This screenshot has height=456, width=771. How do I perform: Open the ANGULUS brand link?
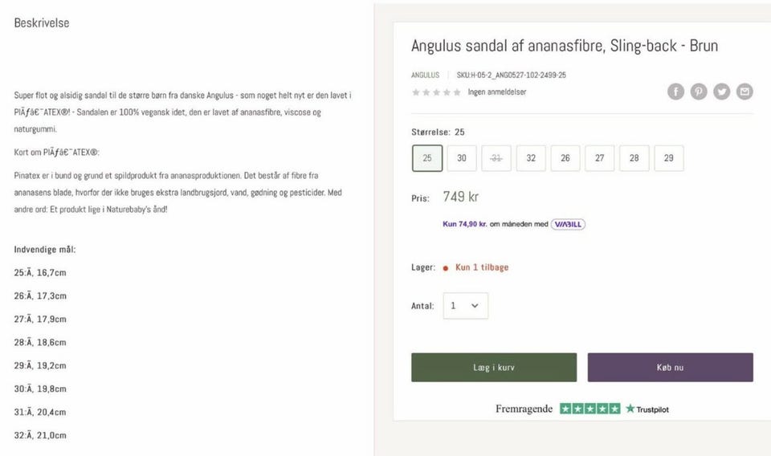425,75
